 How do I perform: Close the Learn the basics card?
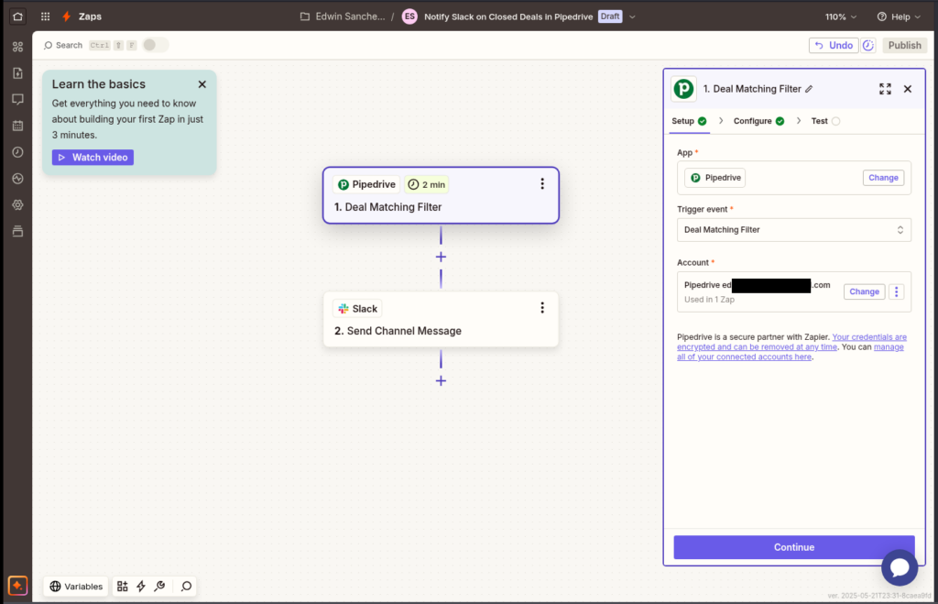[202, 84]
